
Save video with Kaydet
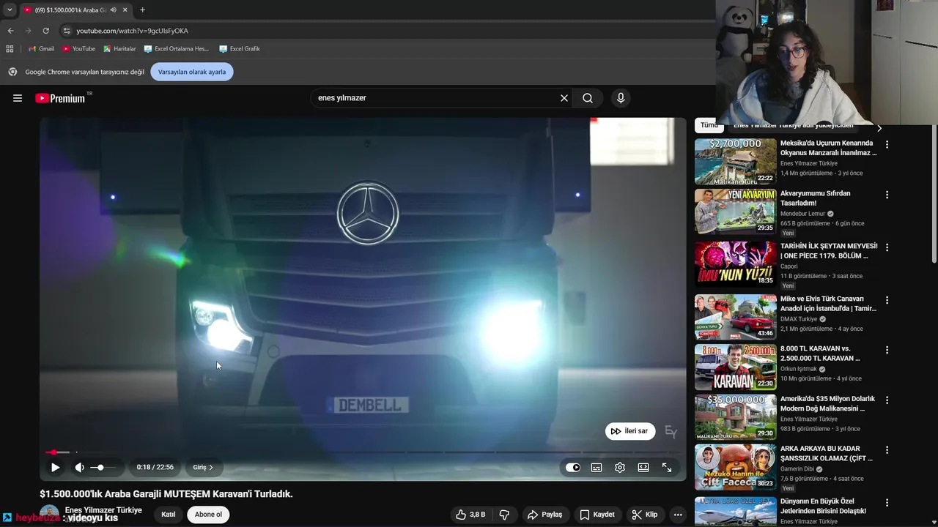[597, 515]
